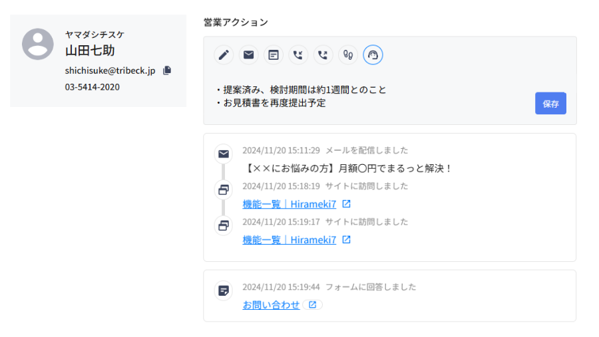Click the form icon beside フォームに回答しました
Viewport: 599px width, 337px height.
[224, 291]
